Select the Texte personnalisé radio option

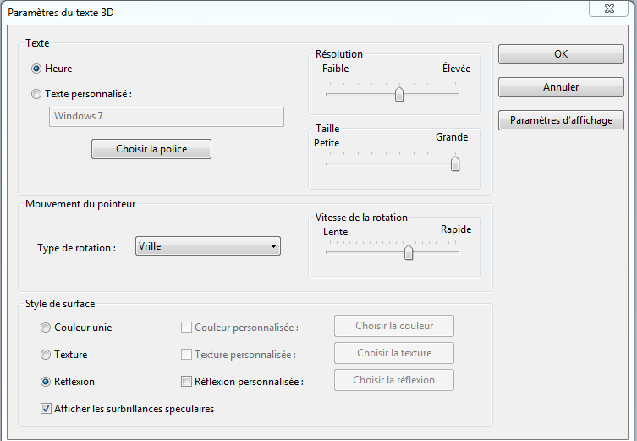(36, 94)
